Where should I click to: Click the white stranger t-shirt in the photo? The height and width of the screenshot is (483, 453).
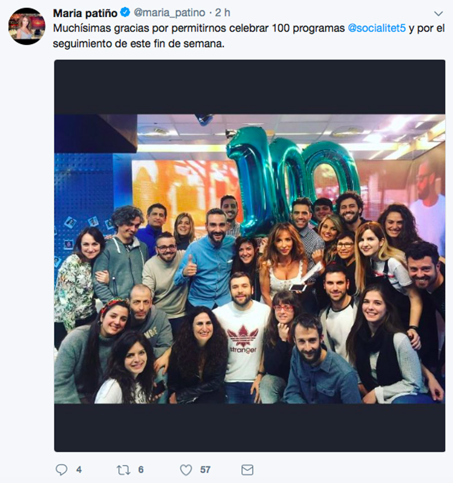pyautogui.click(x=243, y=342)
